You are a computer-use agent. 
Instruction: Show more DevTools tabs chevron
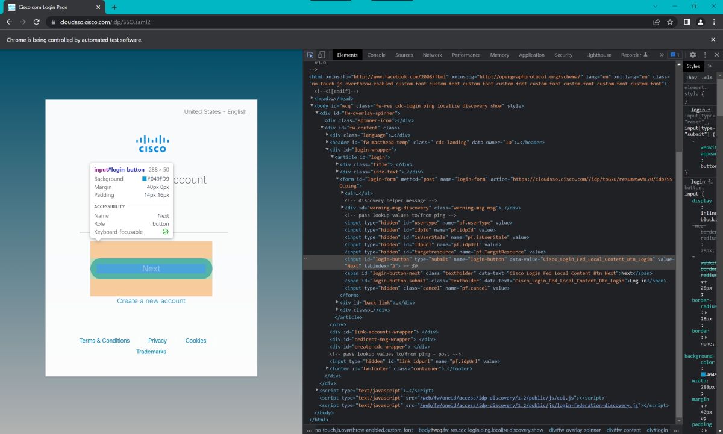point(662,55)
